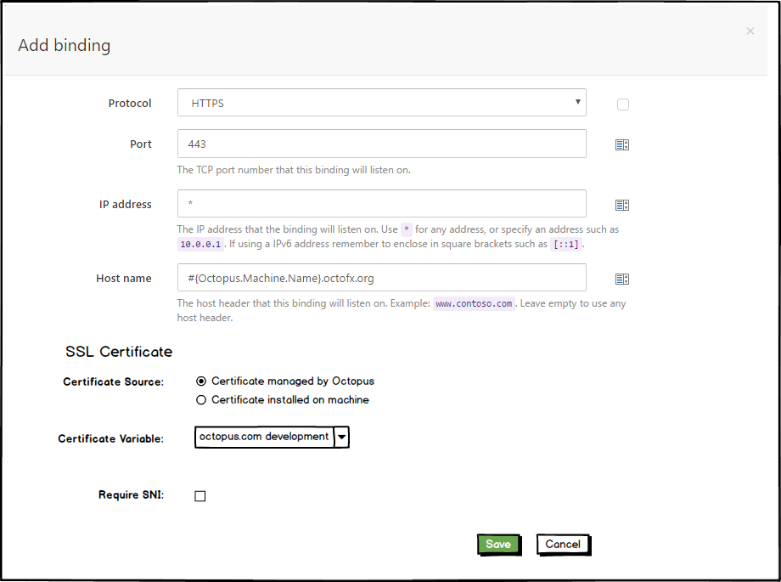Click the asterisk wildcard example snippet

point(405,229)
